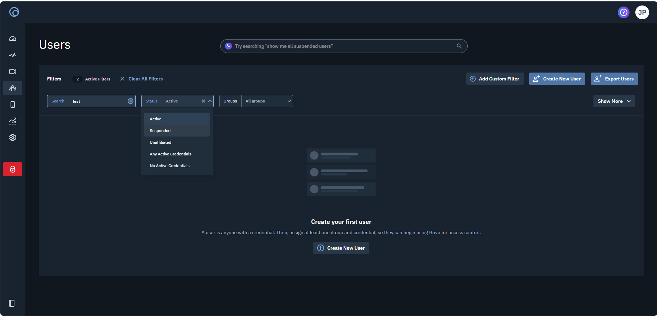Click the Users page heading
Screen dimensions: 657x316
coord(55,45)
